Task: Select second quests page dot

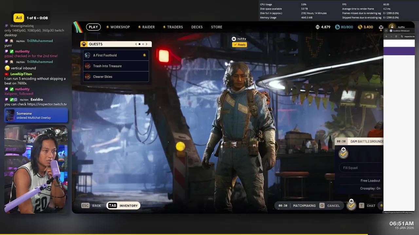Action: (x=143, y=44)
